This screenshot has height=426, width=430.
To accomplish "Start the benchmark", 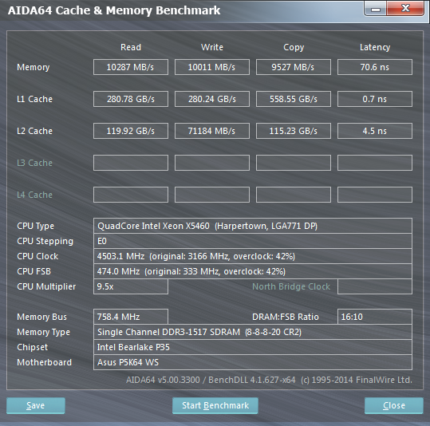I will [x=215, y=405].
